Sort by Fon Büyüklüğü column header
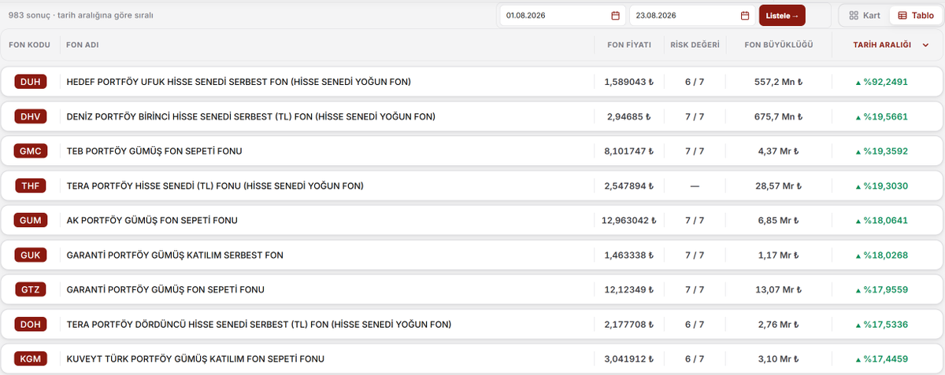This screenshot has height=375, width=945. [778, 45]
